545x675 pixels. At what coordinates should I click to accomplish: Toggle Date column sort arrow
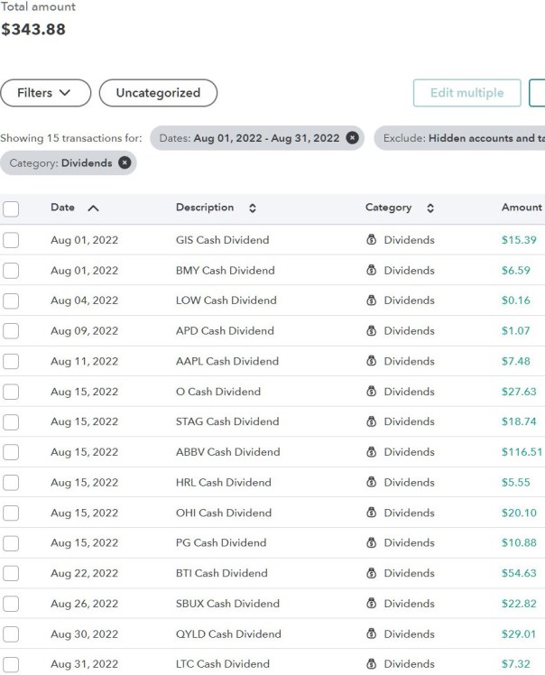[93, 208]
